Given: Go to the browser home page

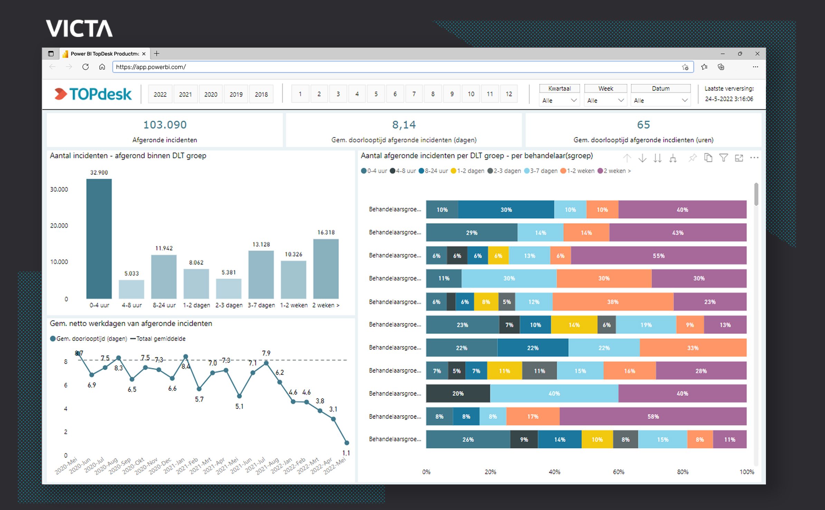Looking at the screenshot, I should point(102,67).
